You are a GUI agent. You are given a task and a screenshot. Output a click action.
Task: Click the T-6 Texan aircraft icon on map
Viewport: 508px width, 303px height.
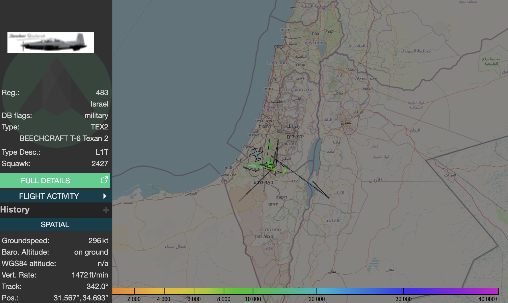[256, 155]
